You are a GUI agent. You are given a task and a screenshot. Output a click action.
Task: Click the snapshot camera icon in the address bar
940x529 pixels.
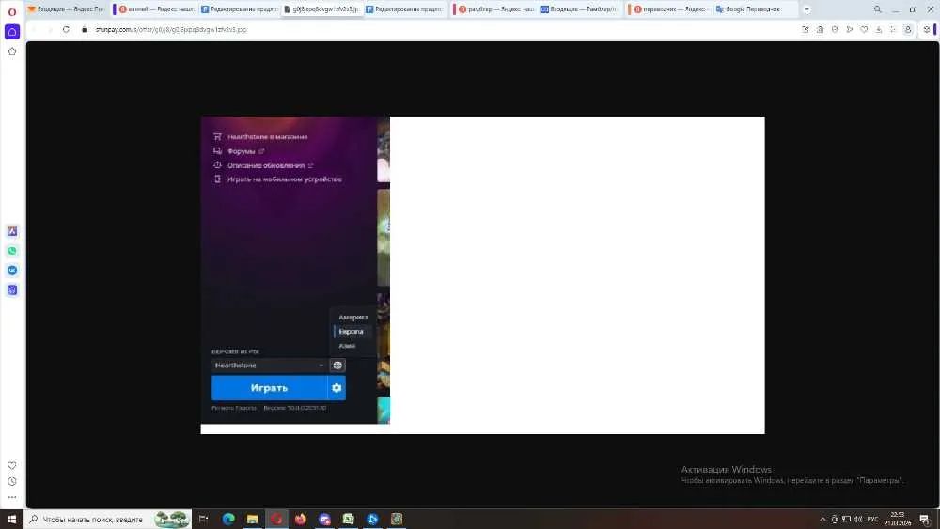point(820,29)
